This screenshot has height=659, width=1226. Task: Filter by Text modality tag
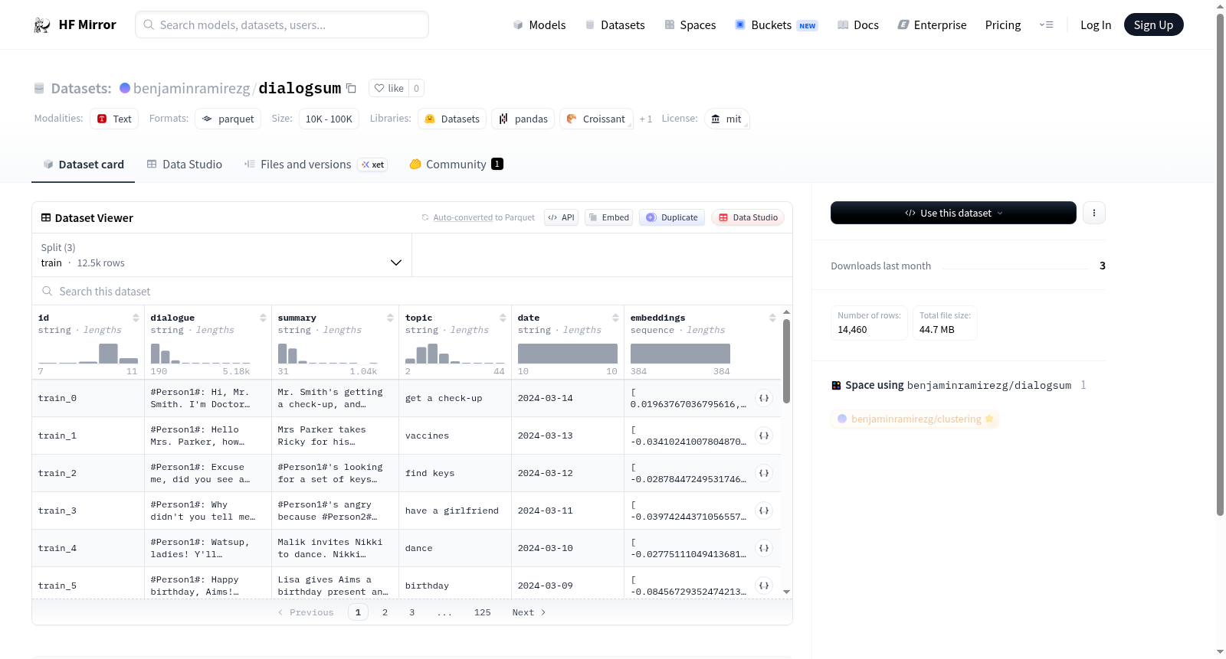(114, 119)
